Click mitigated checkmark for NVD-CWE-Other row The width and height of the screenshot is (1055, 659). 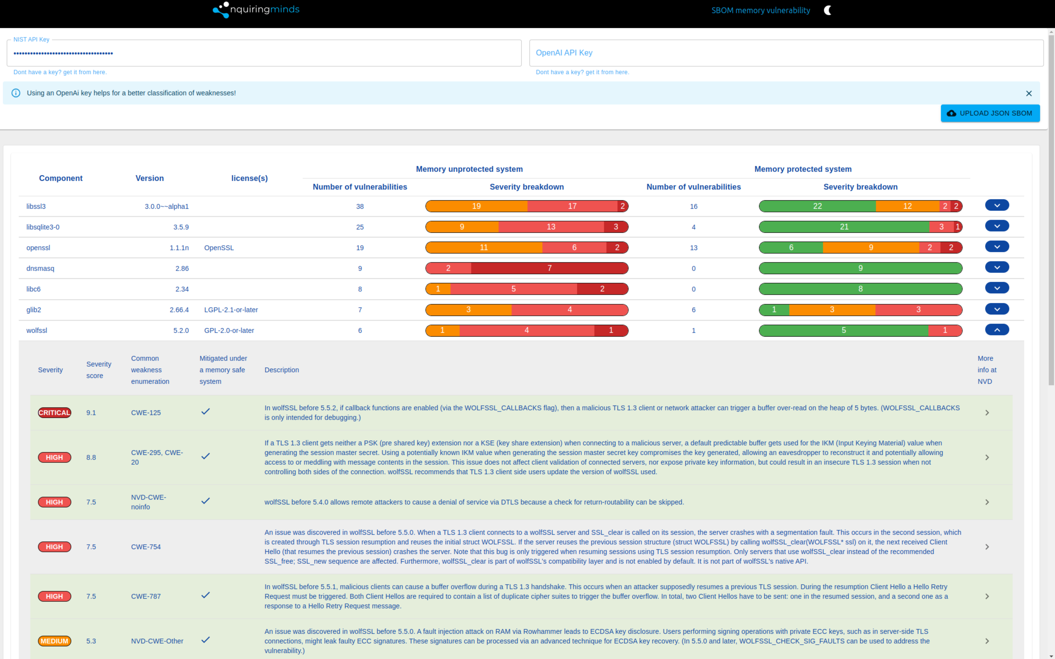coord(205,640)
